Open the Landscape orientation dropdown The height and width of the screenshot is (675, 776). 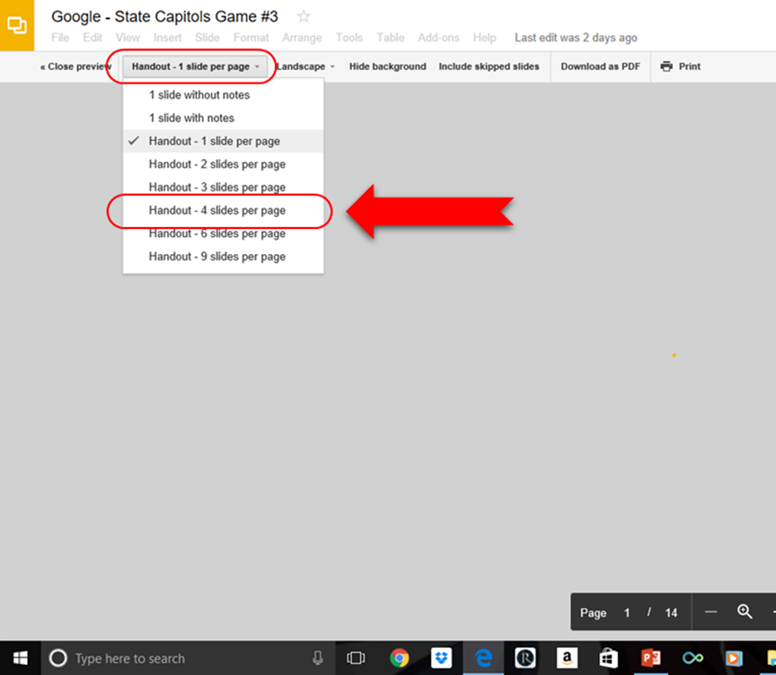pos(305,66)
